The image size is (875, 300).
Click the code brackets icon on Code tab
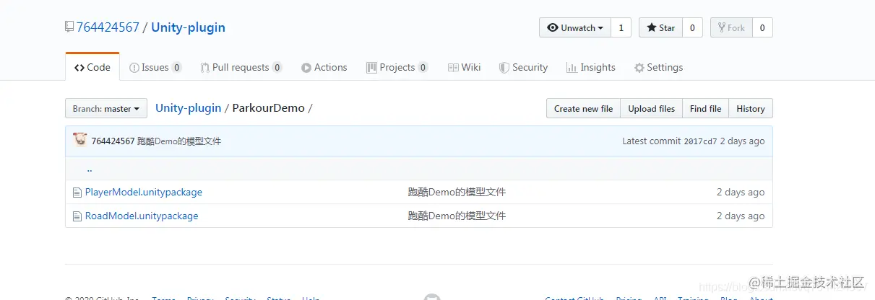pos(79,68)
